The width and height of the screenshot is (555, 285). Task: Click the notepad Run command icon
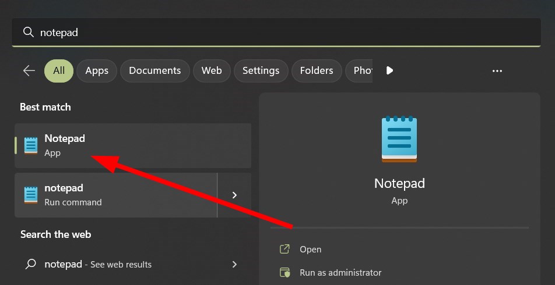(x=31, y=195)
